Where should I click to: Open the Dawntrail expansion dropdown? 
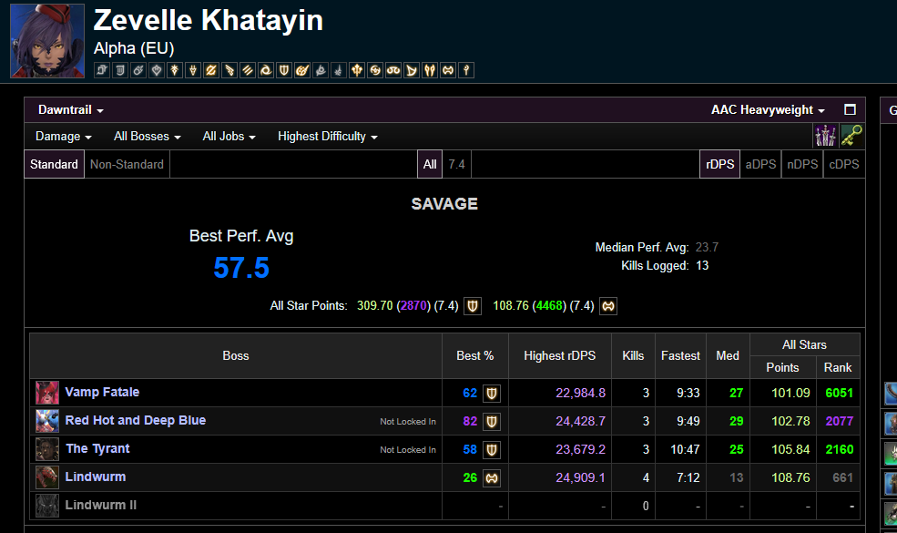[70, 110]
